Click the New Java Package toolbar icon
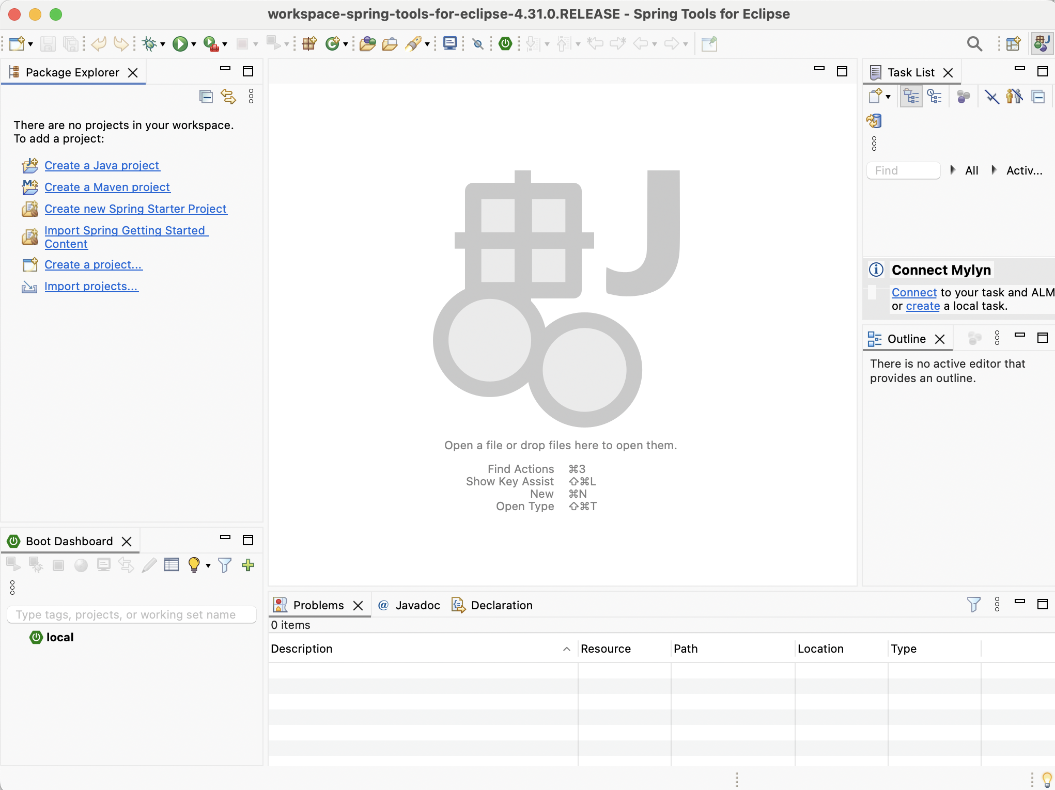 [x=309, y=44]
